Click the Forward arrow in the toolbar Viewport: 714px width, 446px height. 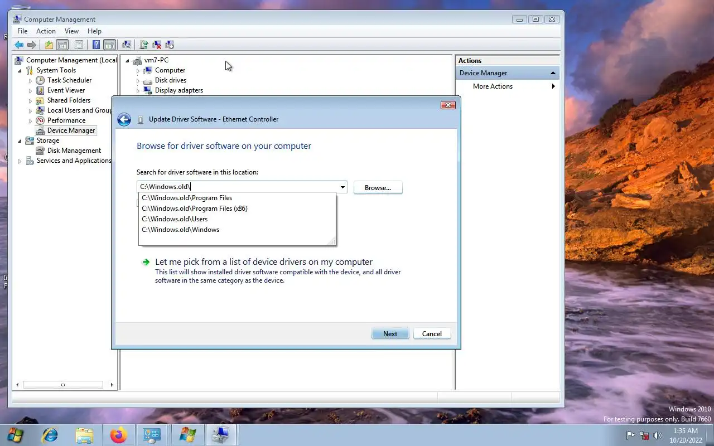[x=32, y=45]
